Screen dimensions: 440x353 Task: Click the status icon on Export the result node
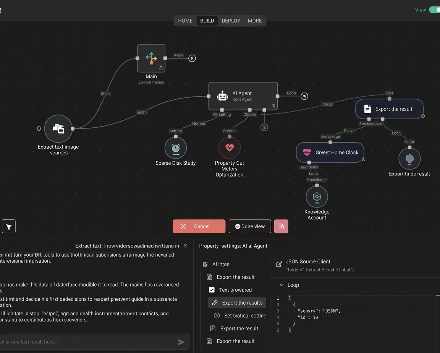(423, 116)
